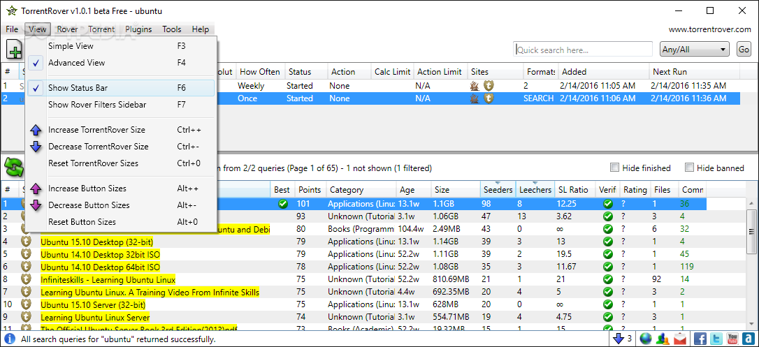This screenshot has width=759, height=347.
Task: Select Decrease TorrentRover Size
Action: (120, 147)
